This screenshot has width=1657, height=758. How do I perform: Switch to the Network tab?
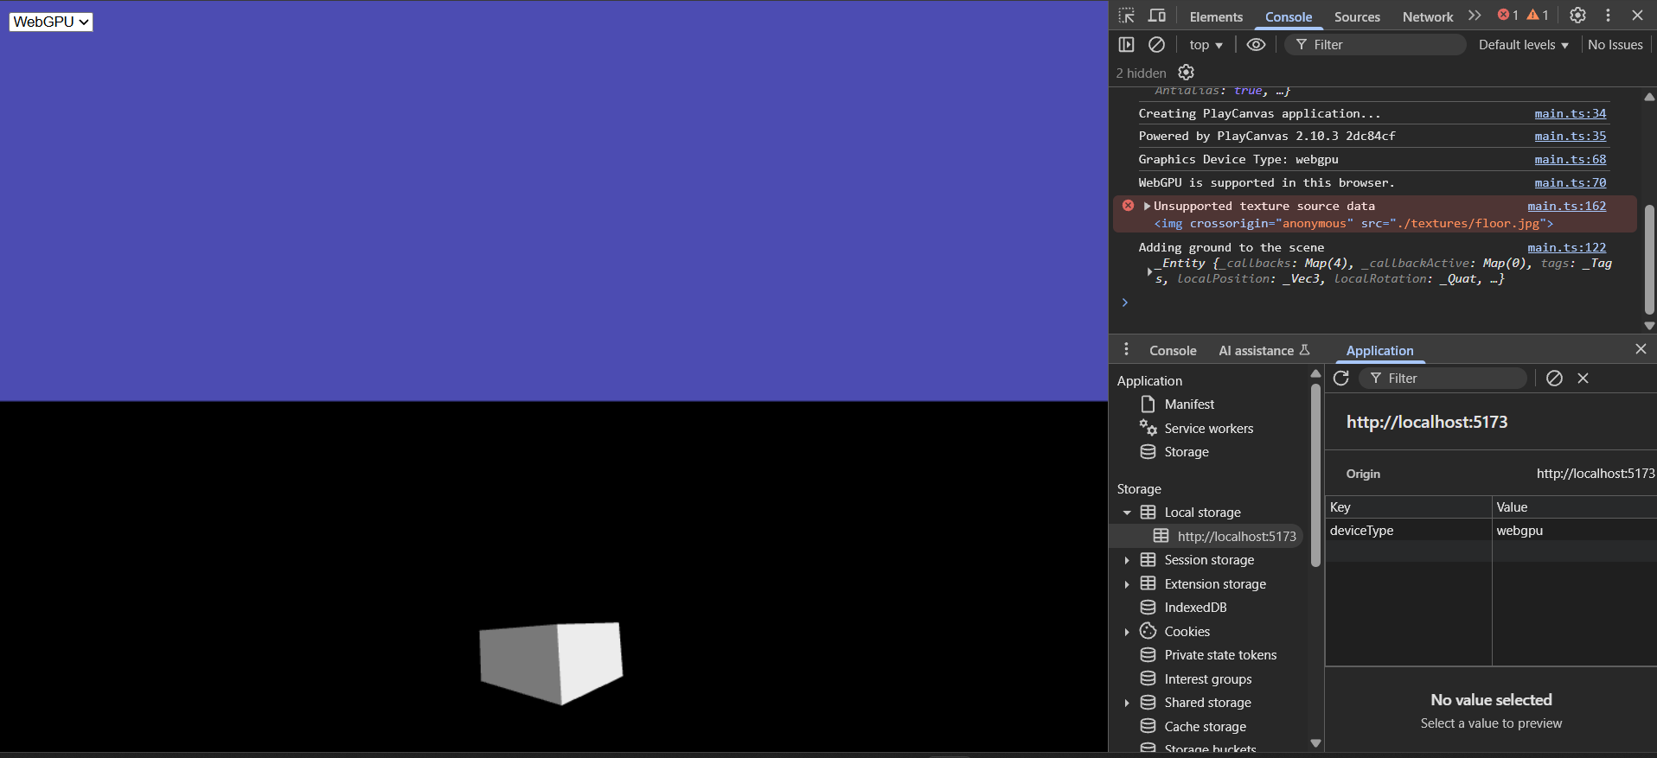1427,16
